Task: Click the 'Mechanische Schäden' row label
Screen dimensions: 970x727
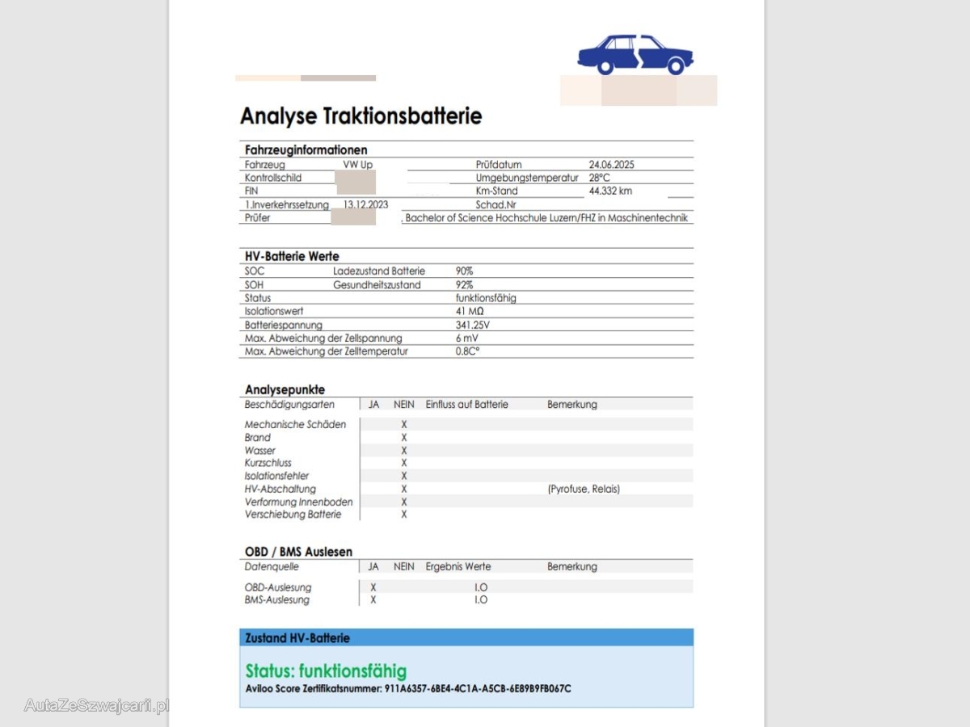Action: click(x=295, y=425)
